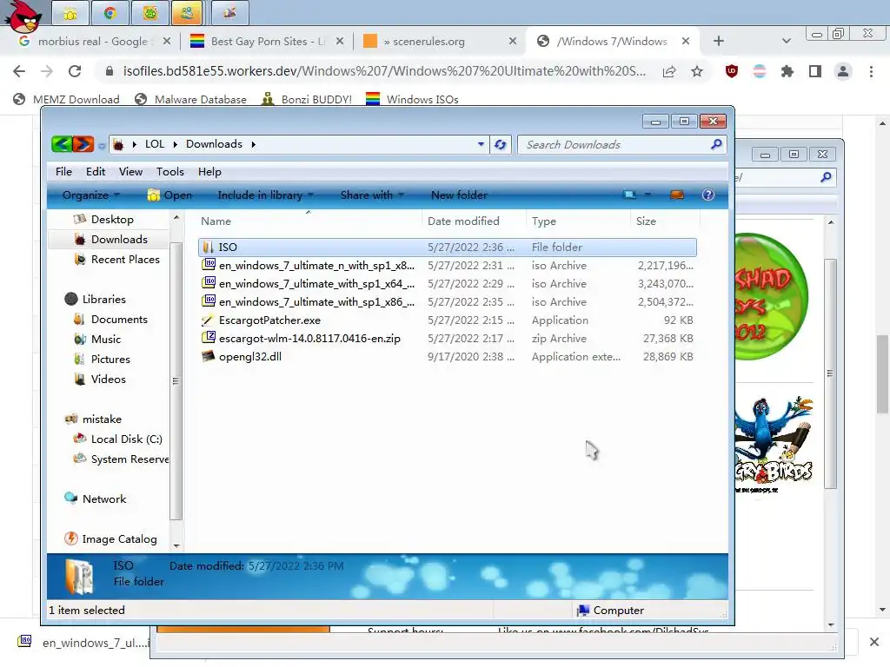Open Chrome profile avatar
890x667 pixels.
pyautogui.click(x=843, y=71)
